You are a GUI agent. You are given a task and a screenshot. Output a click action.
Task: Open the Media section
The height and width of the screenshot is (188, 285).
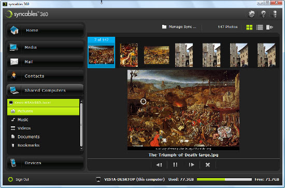46,47
